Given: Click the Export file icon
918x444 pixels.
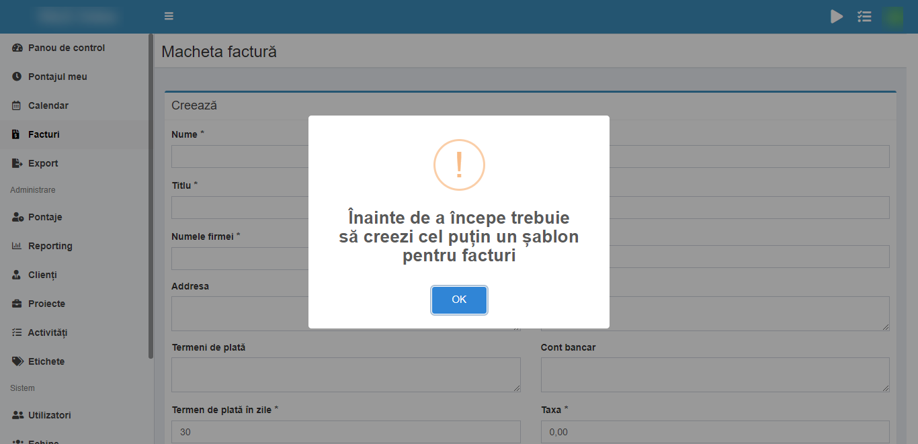Looking at the screenshot, I should (x=17, y=163).
